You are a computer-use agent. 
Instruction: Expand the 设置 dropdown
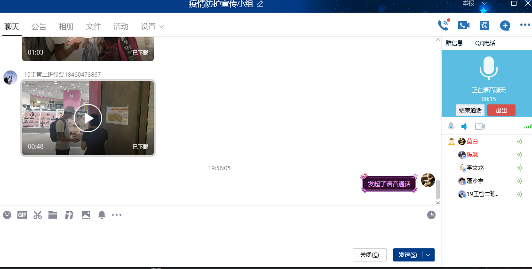(x=161, y=26)
